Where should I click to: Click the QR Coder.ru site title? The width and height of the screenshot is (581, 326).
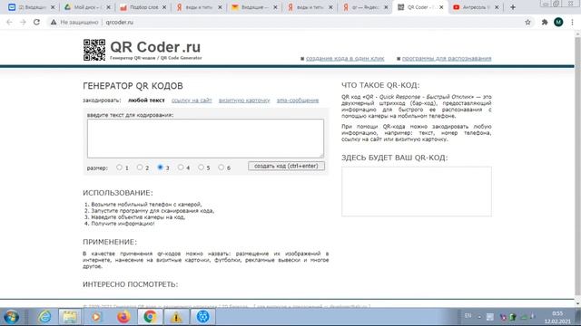[155, 47]
